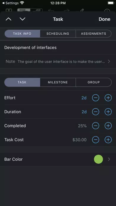Go to previous task with up arrow
The width and height of the screenshot is (116, 206).
tap(9, 19)
